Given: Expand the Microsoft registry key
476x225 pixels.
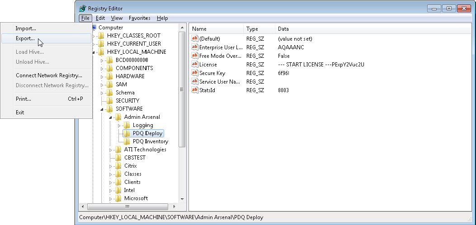Looking at the screenshot, I should click(111, 198).
